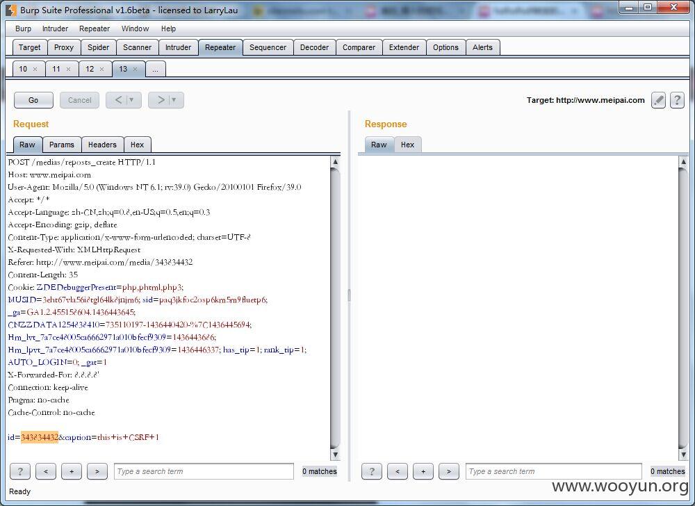Viewport: 695px width, 506px height.
Task: Switch to the Sequencer tab
Action: pos(268,47)
